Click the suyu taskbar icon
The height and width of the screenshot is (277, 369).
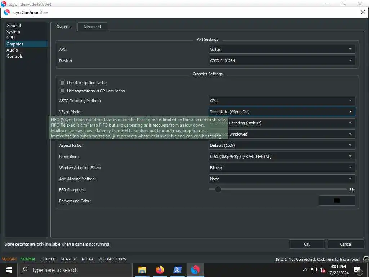pos(195,270)
